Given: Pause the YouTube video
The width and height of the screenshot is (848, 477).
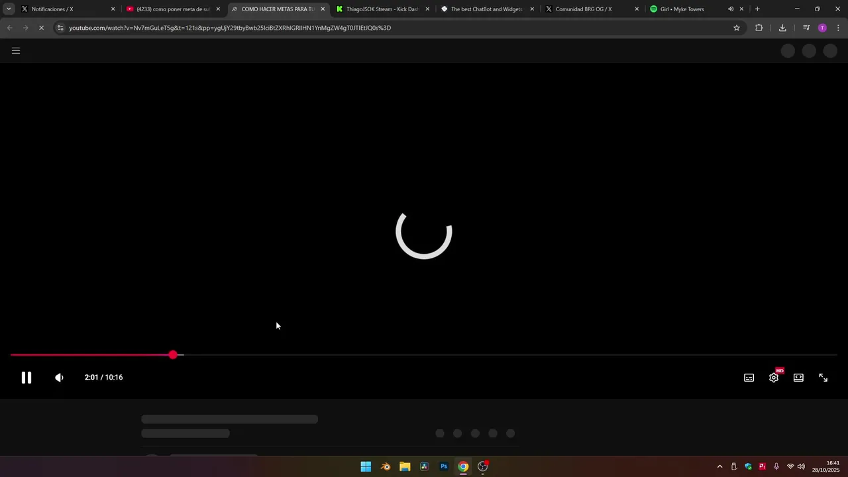Looking at the screenshot, I should pos(26,378).
